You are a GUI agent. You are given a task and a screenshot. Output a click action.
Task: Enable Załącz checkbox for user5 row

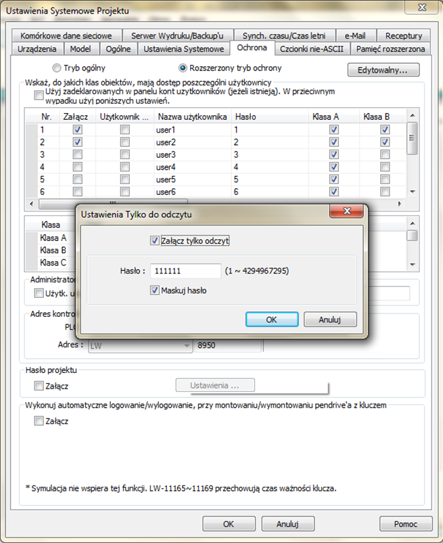pos(78,179)
